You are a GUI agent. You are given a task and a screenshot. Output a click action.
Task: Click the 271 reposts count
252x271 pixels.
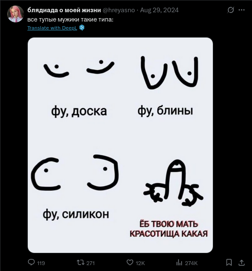[x=91, y=263]
